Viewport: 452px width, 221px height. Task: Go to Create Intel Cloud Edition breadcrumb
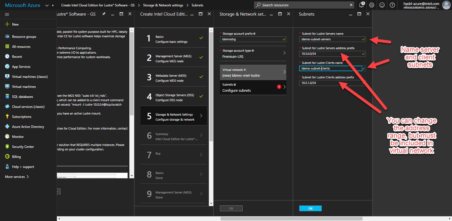pos(98,5)
